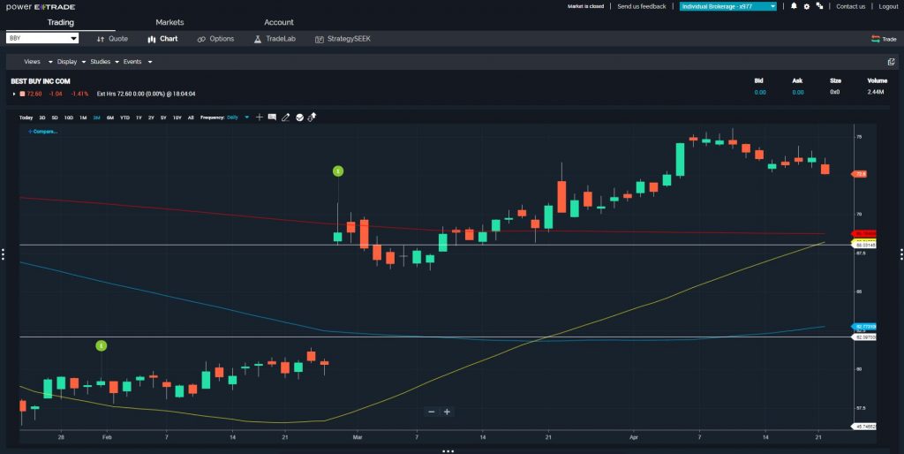Switch to the Markets tab
Screen dimensions: 904x454
pos(169,22)
